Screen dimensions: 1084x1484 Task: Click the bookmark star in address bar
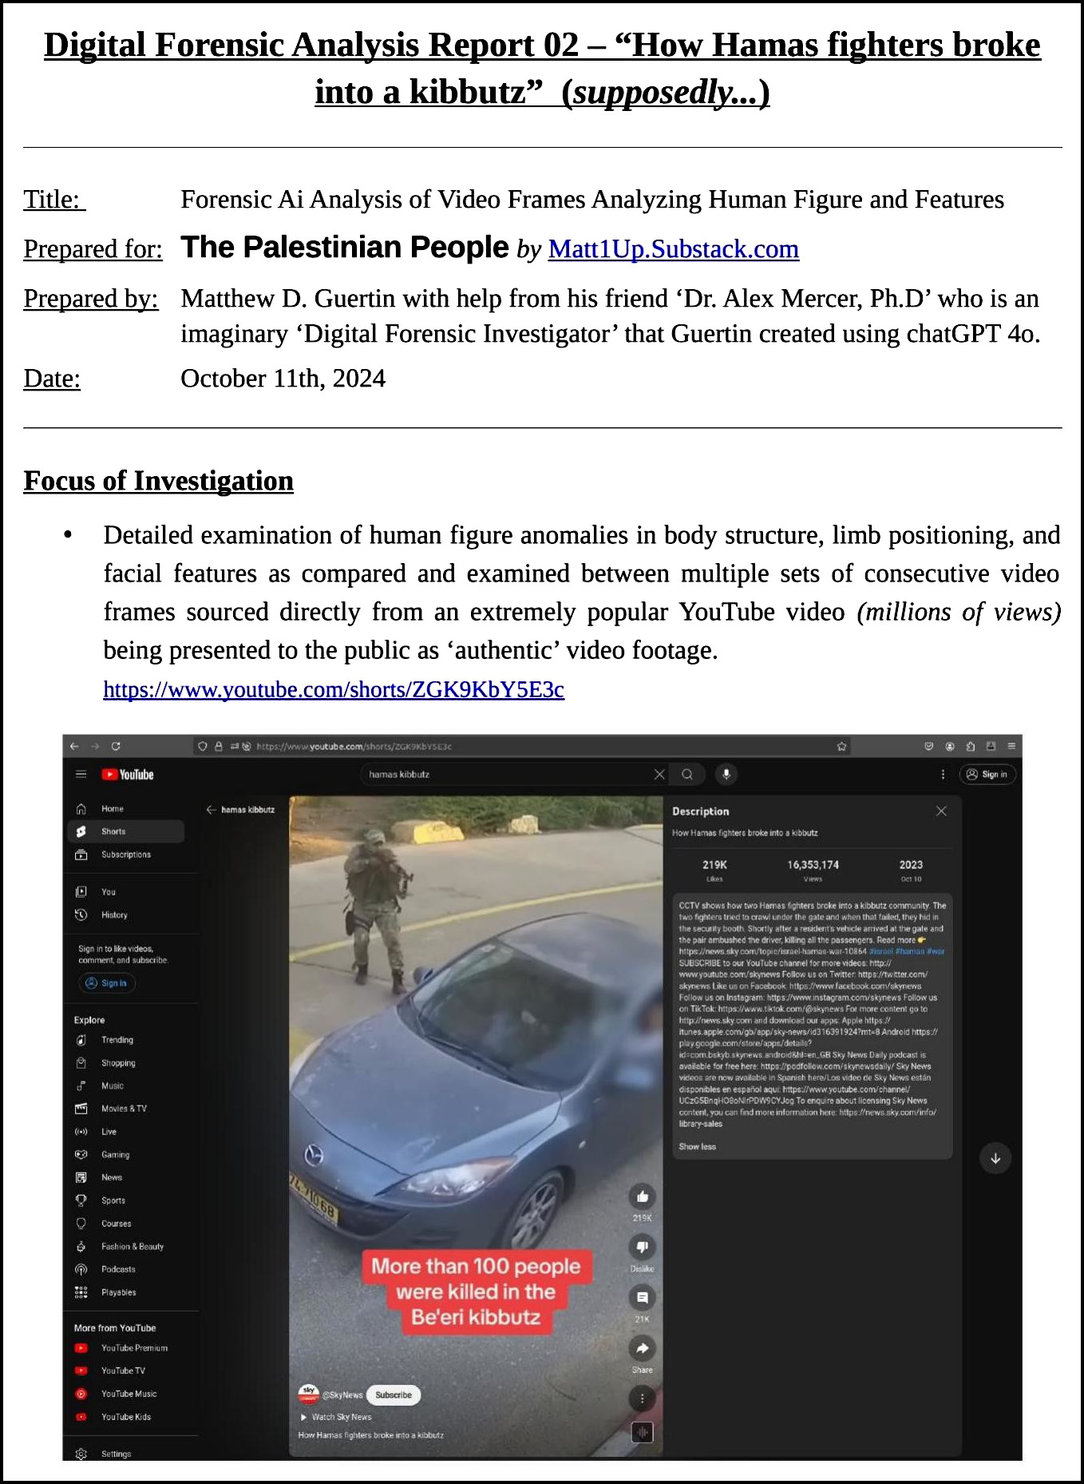pos(841,746)
